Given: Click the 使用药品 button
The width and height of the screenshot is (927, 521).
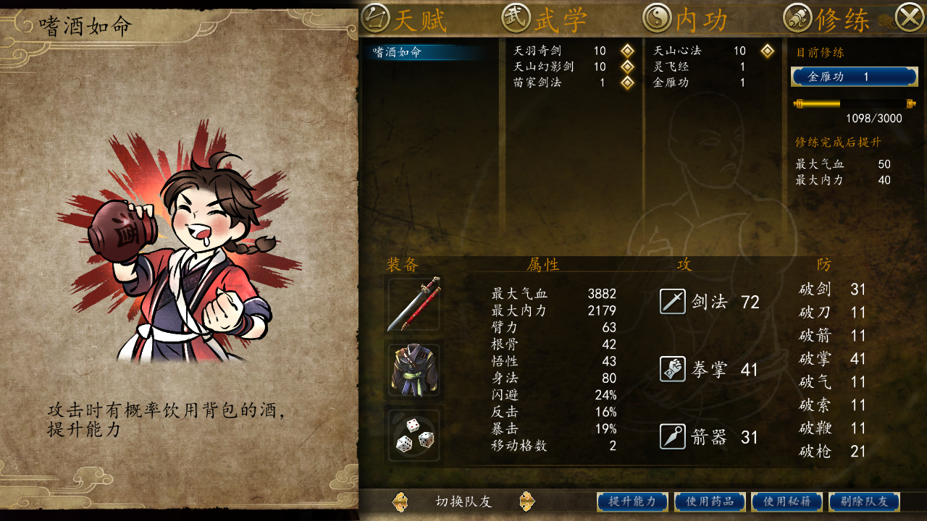Looking at the screenshot, I should pyautogui.click(x=710, y=501).
